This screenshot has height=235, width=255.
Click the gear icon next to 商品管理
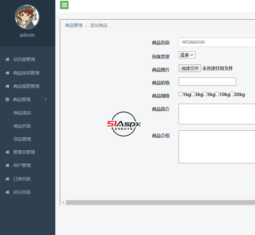[x=7, y=99]
